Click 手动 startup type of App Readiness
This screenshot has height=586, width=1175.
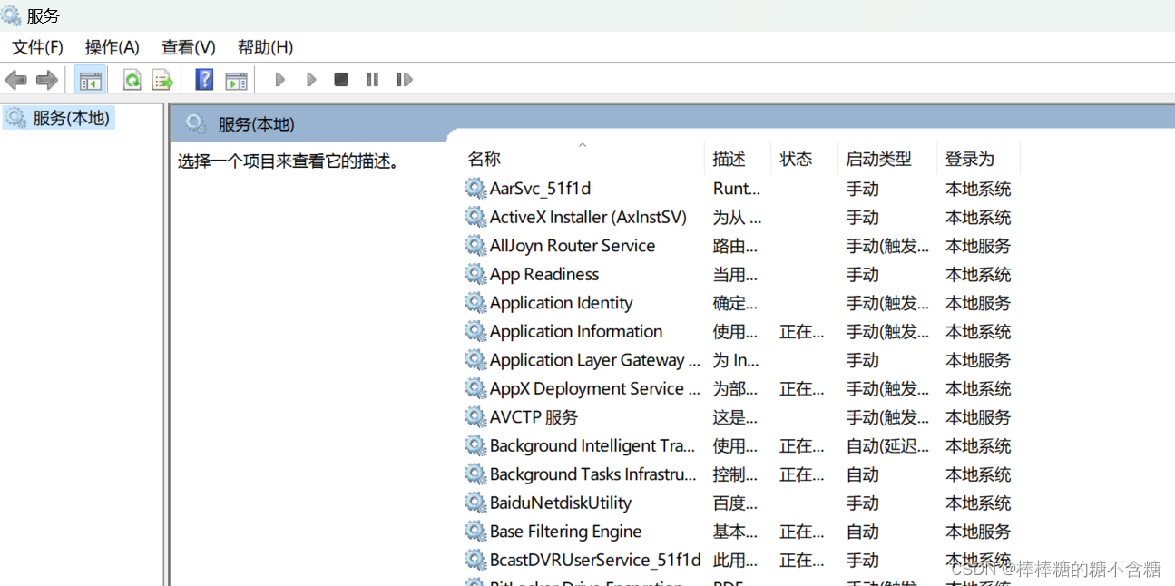(x=863, y=274)
